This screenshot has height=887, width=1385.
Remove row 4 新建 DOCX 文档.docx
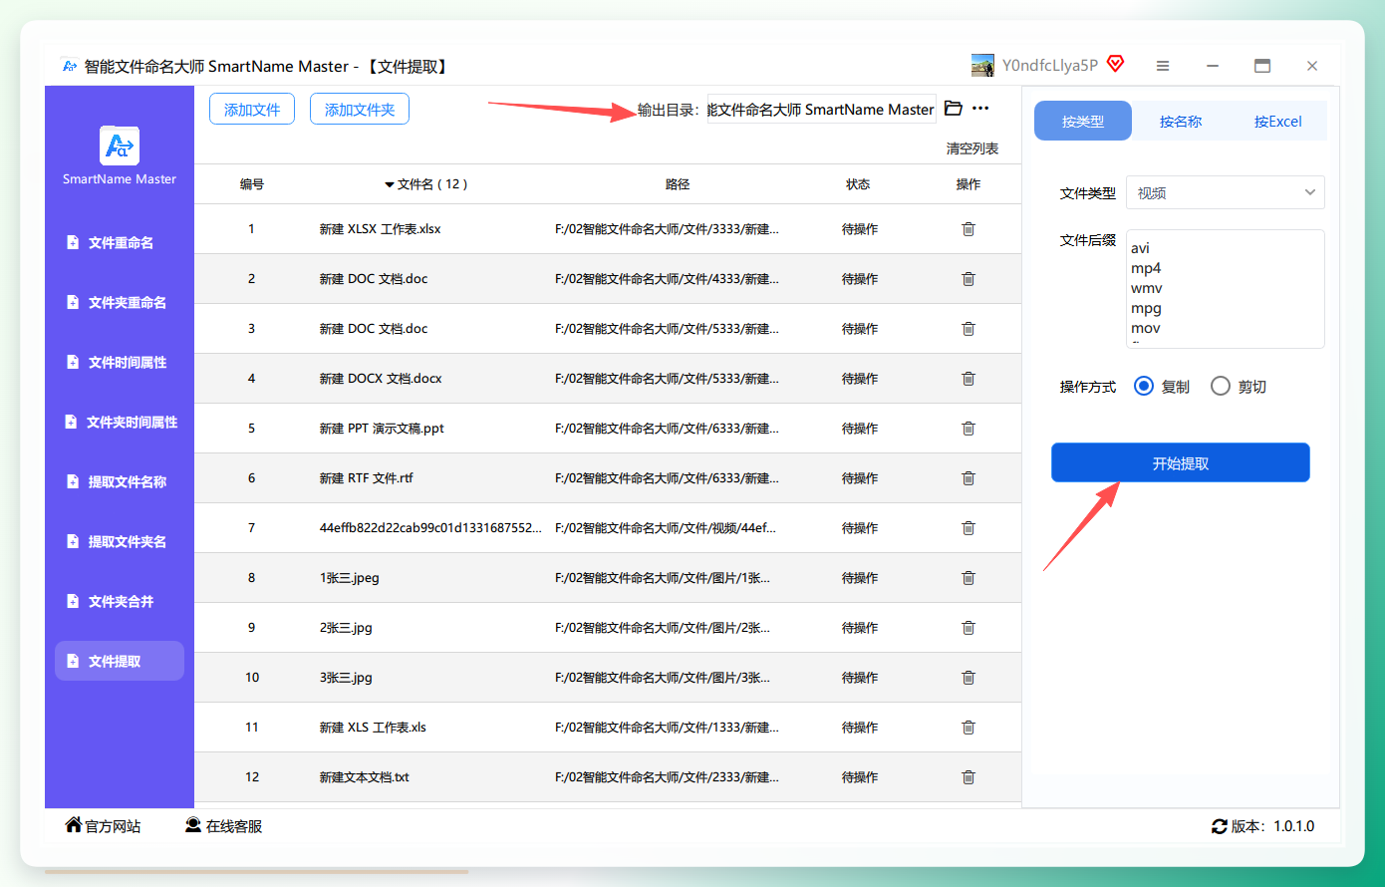pyautogui.click(x=969, y=379)
